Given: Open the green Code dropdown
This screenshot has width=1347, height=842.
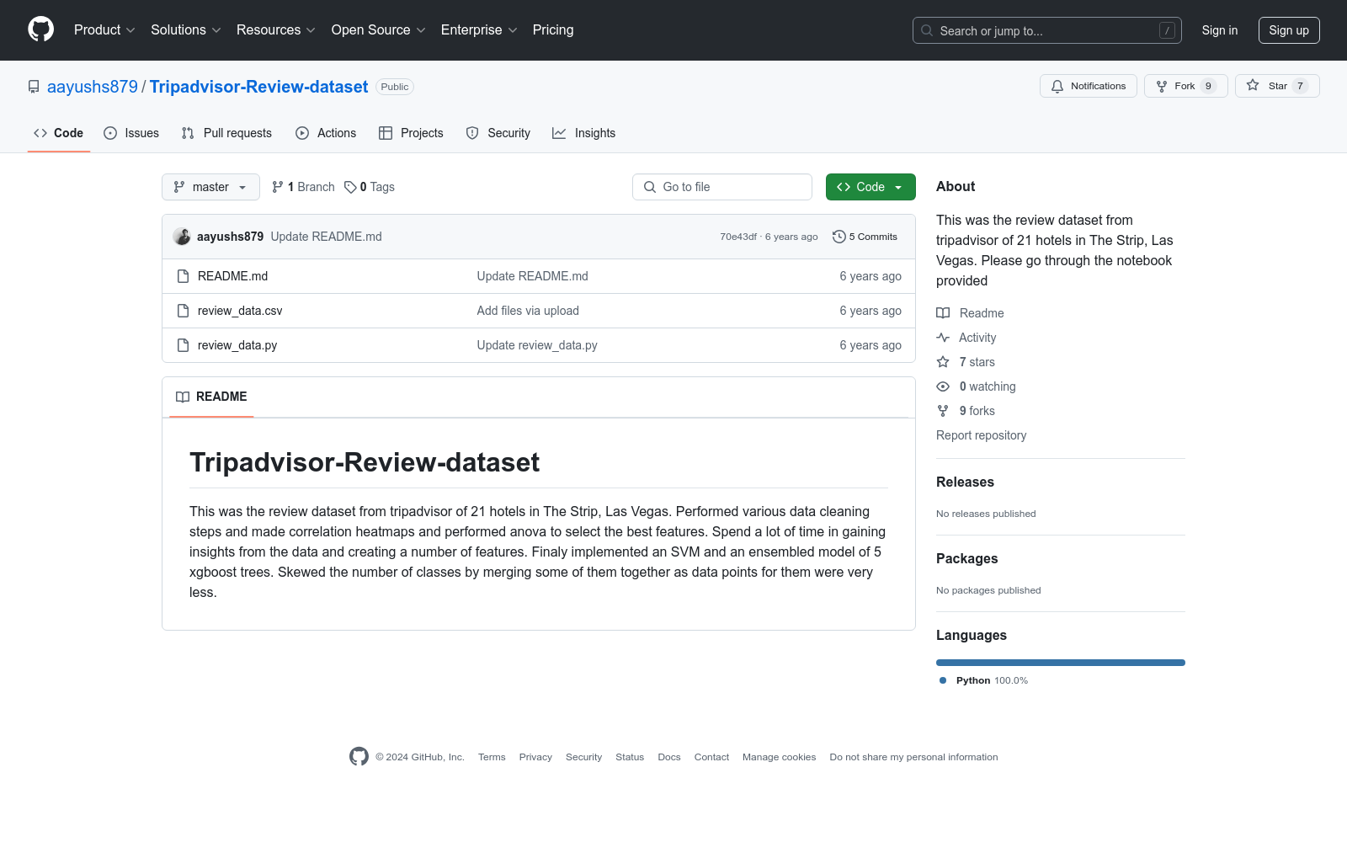Looking at the screenshot, I should pos(870,187).
